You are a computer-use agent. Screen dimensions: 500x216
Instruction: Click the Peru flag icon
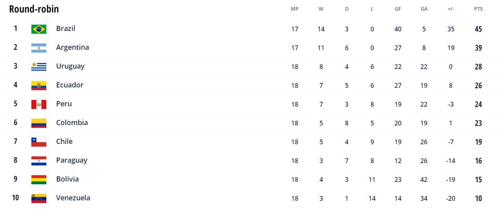(x=39, y=104)
